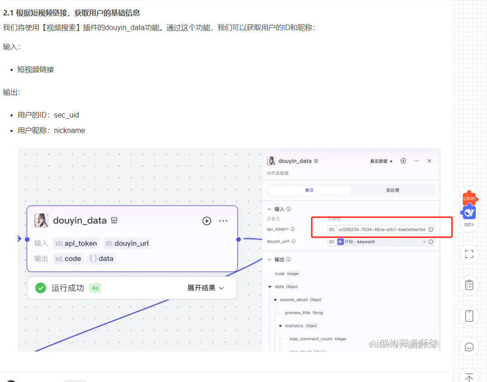This screenshot has width=487, height=382.
Task: Click node's left input port dot
Action: tap(27, 239)
